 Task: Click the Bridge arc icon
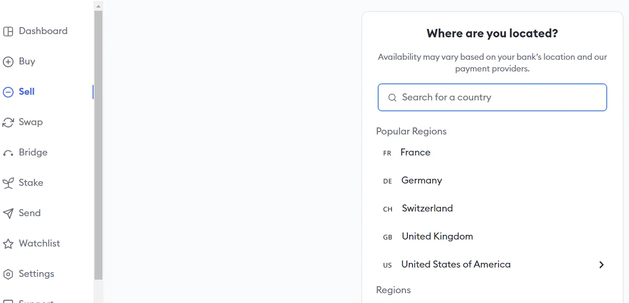point(8,153)
